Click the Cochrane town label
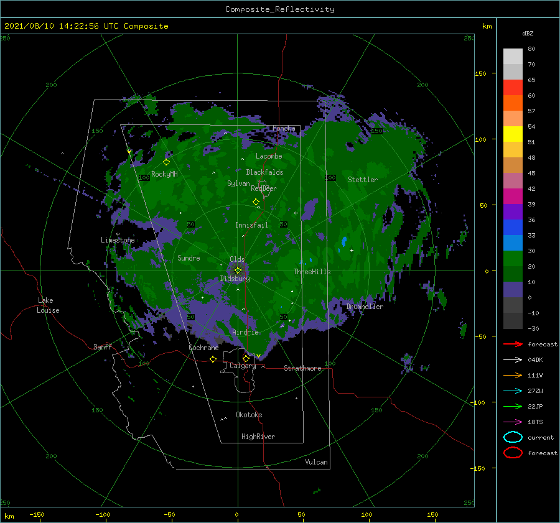This screenshot has height=523, width=560. [x=203, y=348]
